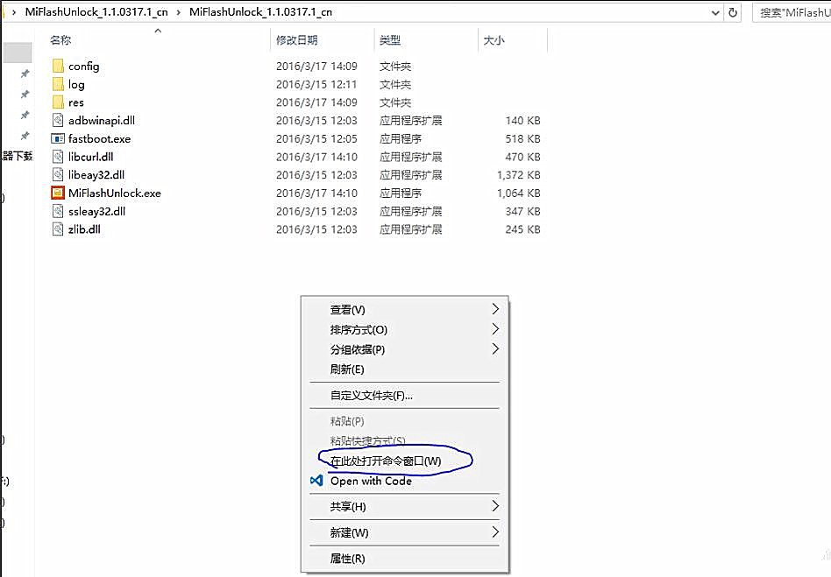Screen dimensions: 831x577
Task: Click the libeay32.dll file icon
Action: point(59,175)
